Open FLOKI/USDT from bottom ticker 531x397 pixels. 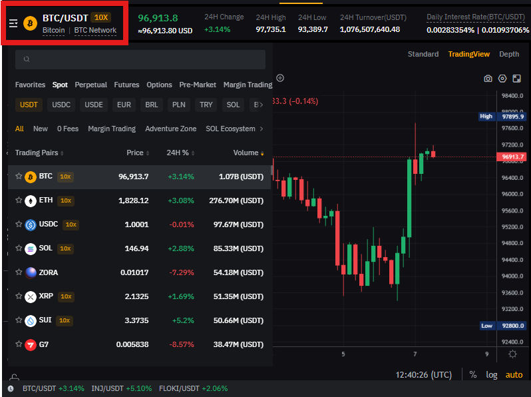coord(194,388)
